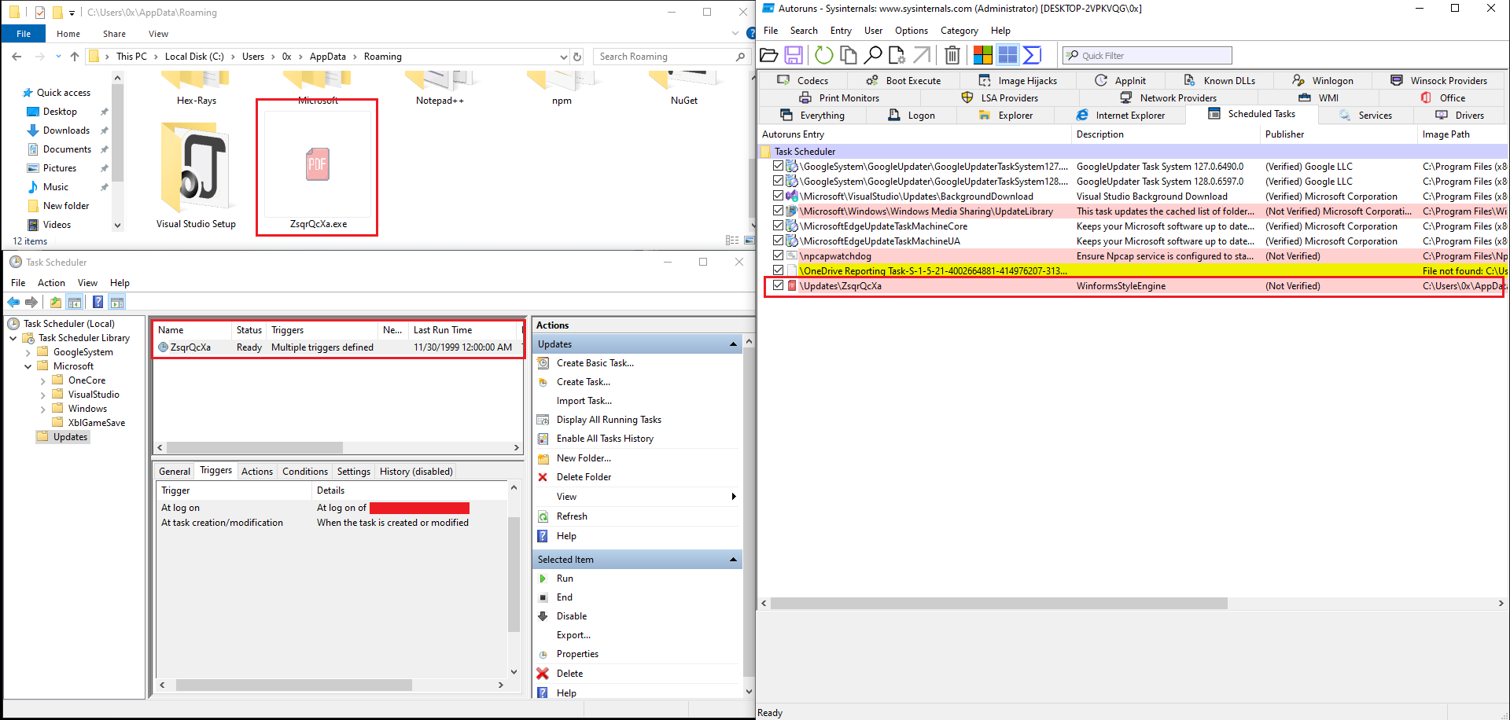Image resolution: width=1510 pixels, height=720 pixels.
Task: Click the blue Sigma VirusTotal icon
Action: 1032,55
